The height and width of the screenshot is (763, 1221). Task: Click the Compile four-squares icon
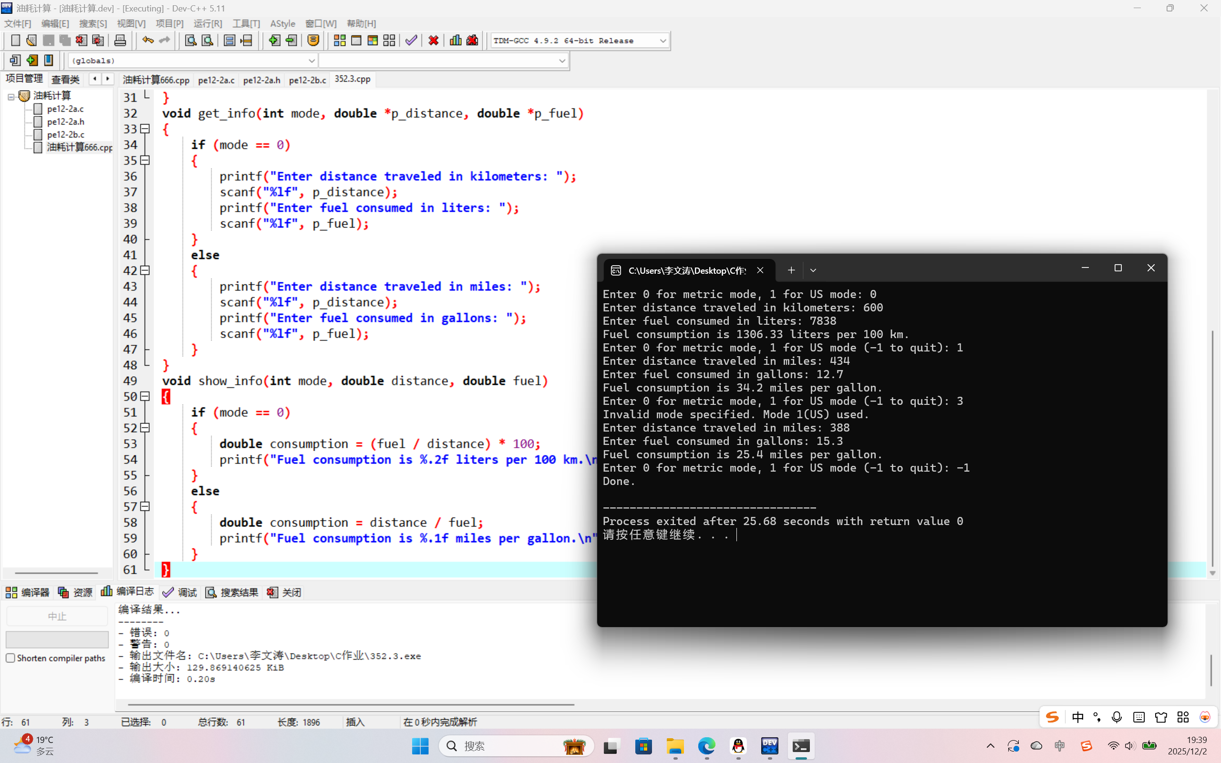(340, 41)
